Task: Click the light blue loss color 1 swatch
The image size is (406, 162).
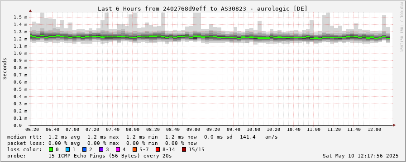Action: pyautogui.click(x=67, y=149)
